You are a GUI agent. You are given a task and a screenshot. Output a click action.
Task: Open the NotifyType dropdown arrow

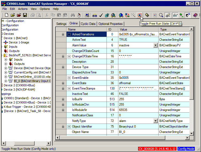click(x=155, y=121)
